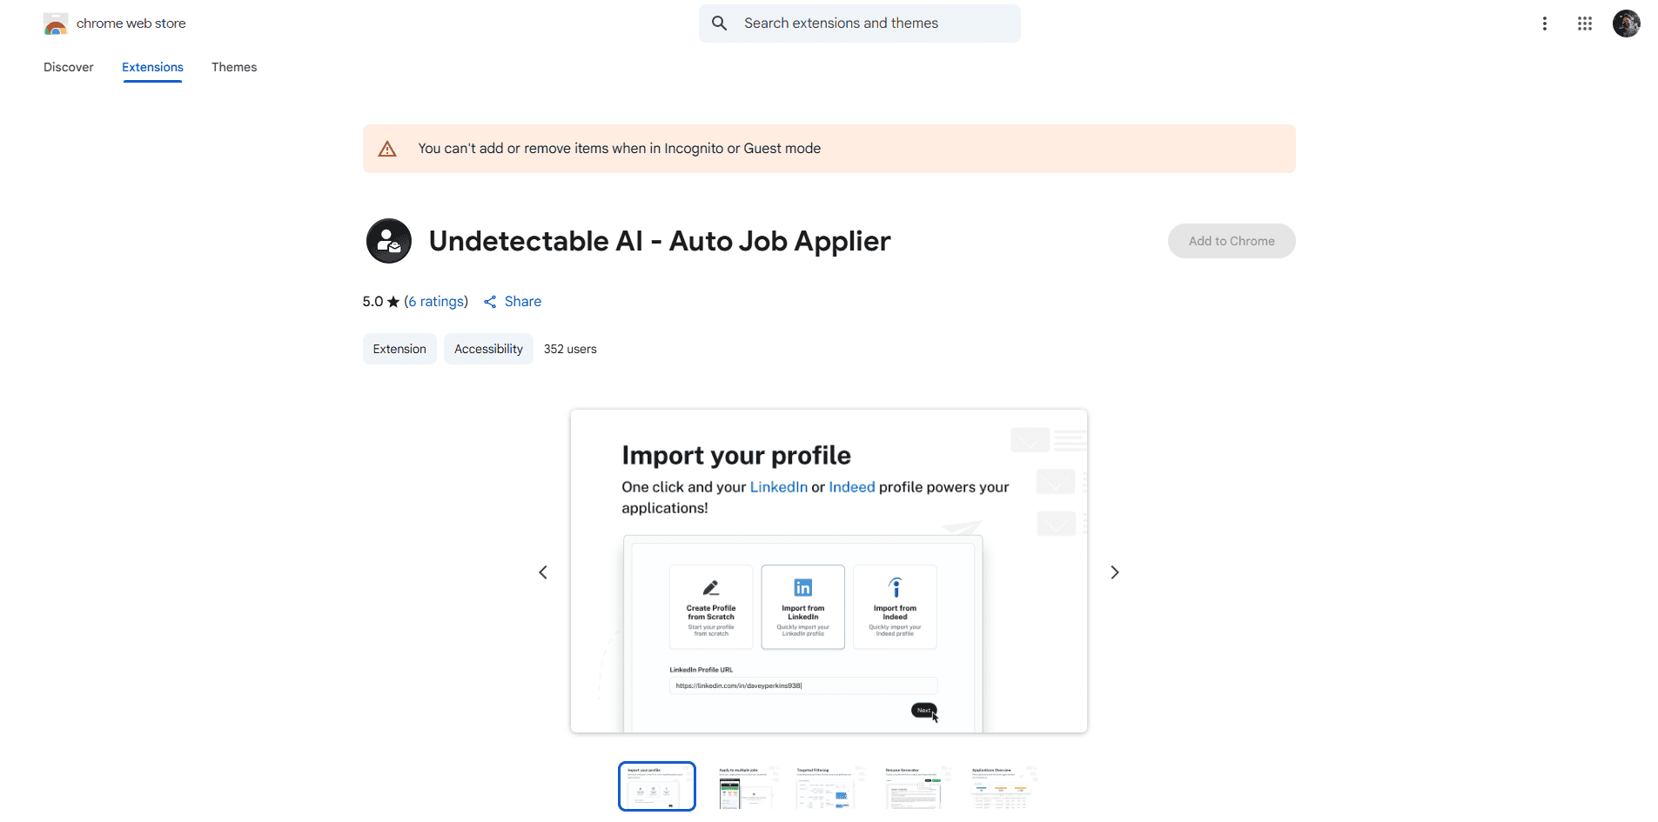Viewport: 1658px width, 822px height.
Task: Switch to the Extensions tab
Action: (x=152, y=67)
